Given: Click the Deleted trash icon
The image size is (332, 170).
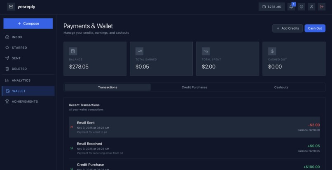Looking at the screenshot, I should 7,69.
